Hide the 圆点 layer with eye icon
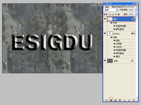 (x=105, y=19)
